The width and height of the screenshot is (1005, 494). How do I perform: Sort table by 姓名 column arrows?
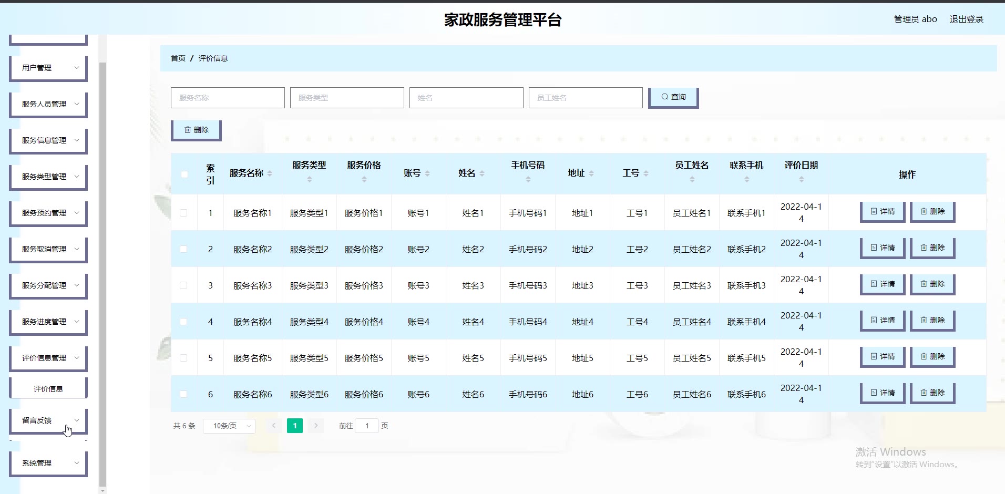(482, 173)
